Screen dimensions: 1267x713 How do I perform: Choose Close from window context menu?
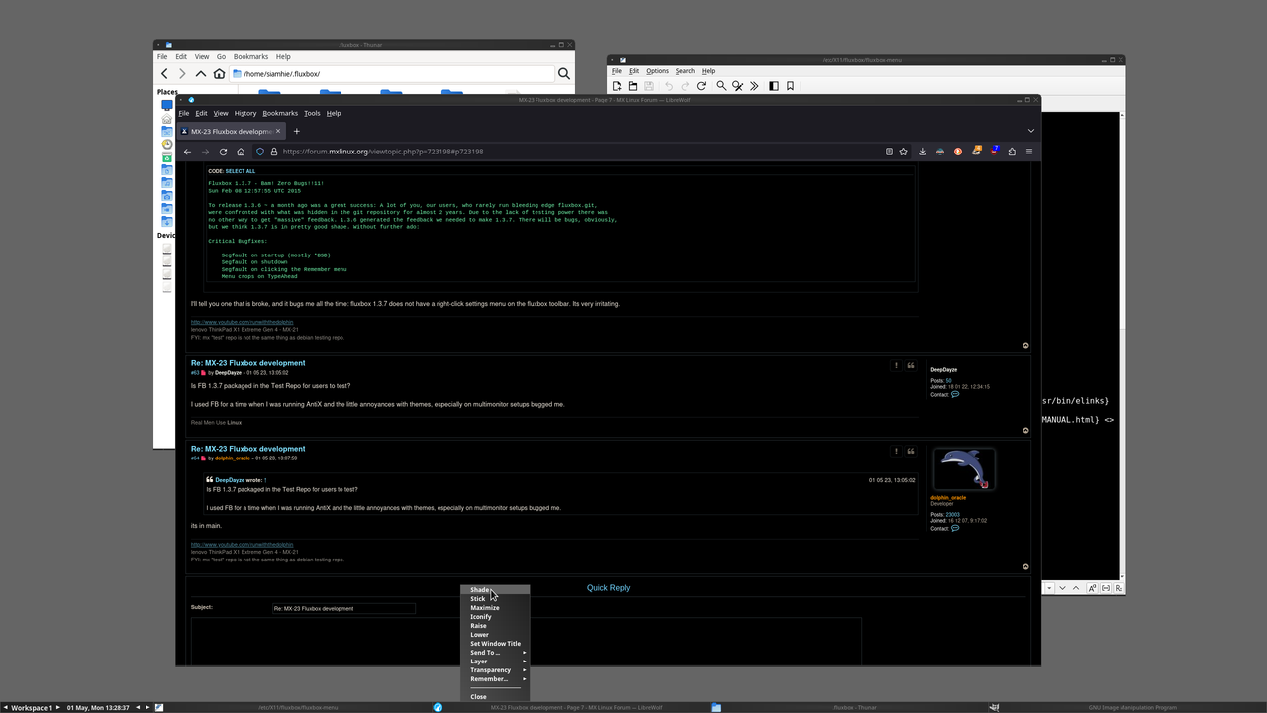(496, 697)
